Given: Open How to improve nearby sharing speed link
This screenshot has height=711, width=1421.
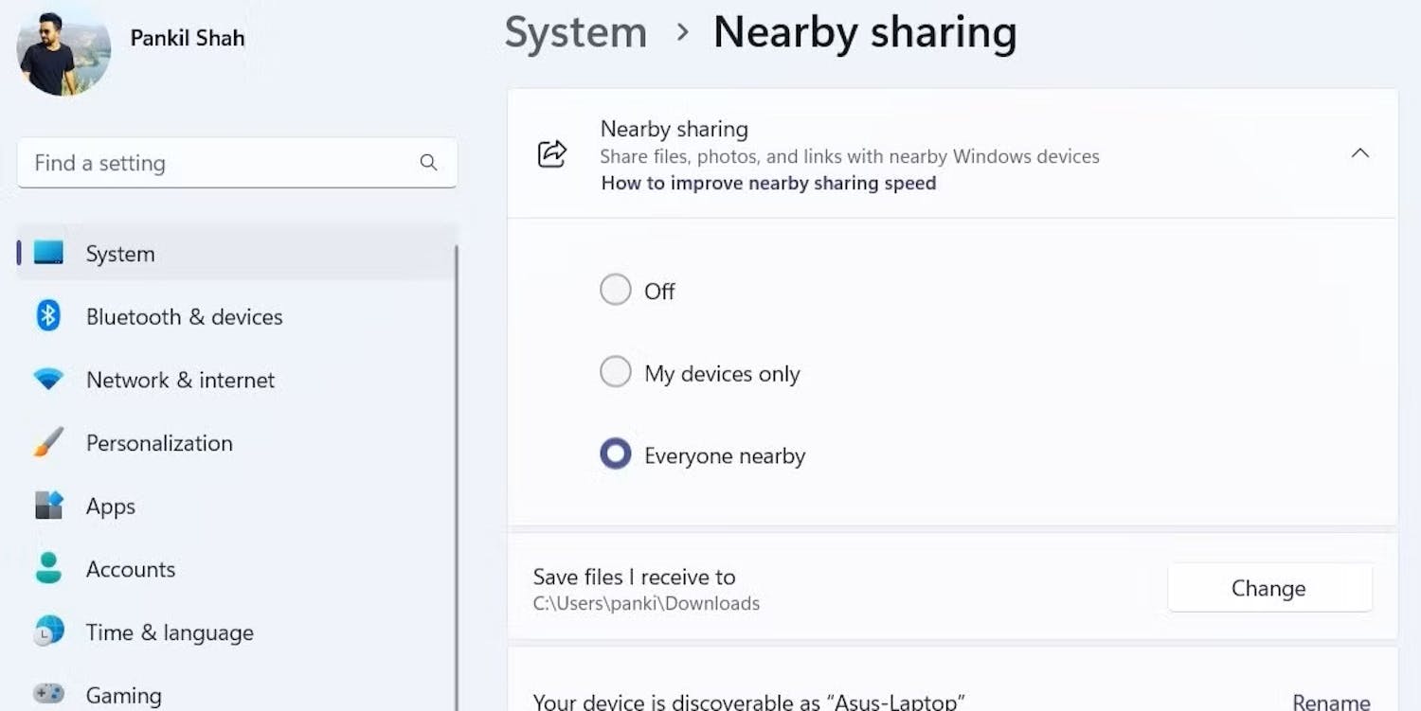Looking at the screenshot, I should pos(768,183).
